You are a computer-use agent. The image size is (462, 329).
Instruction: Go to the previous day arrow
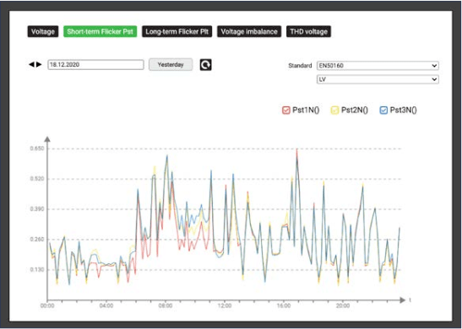(x=31, y=64)
